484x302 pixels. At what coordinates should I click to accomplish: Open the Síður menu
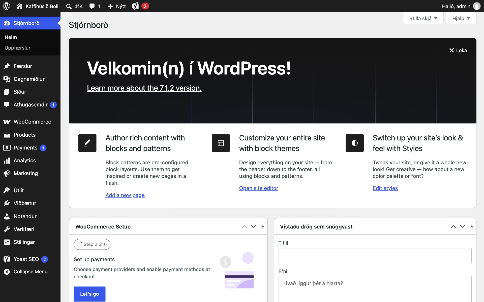30,92
